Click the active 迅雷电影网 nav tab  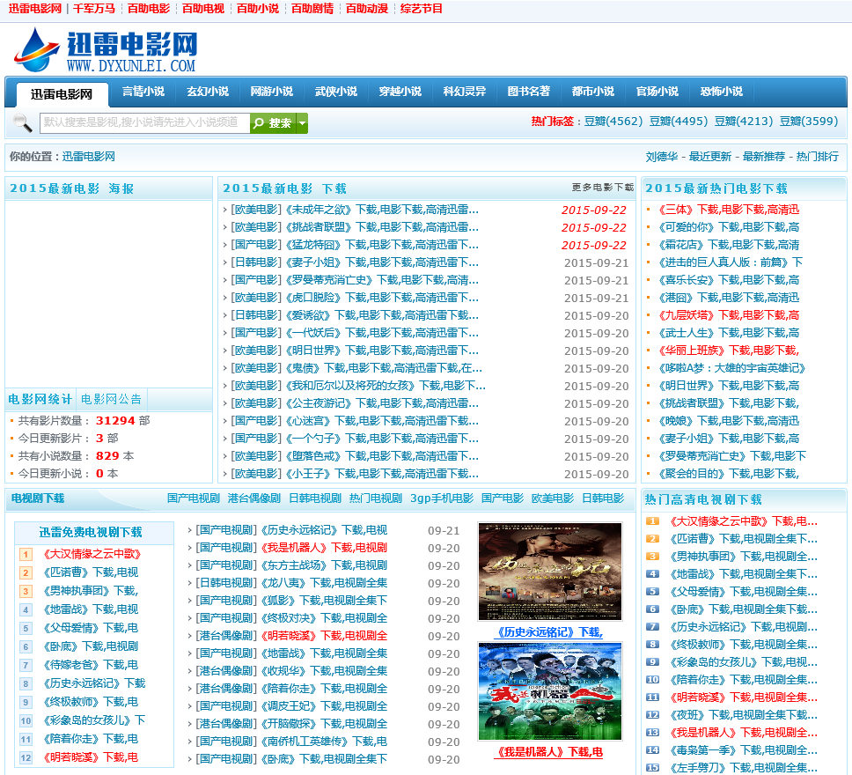point(62,94)
